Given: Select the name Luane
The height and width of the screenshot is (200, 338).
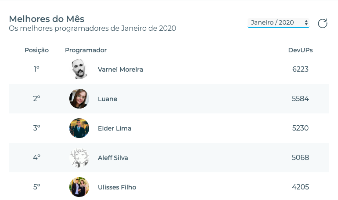Looking at the screenshot, I should (108, 99).
